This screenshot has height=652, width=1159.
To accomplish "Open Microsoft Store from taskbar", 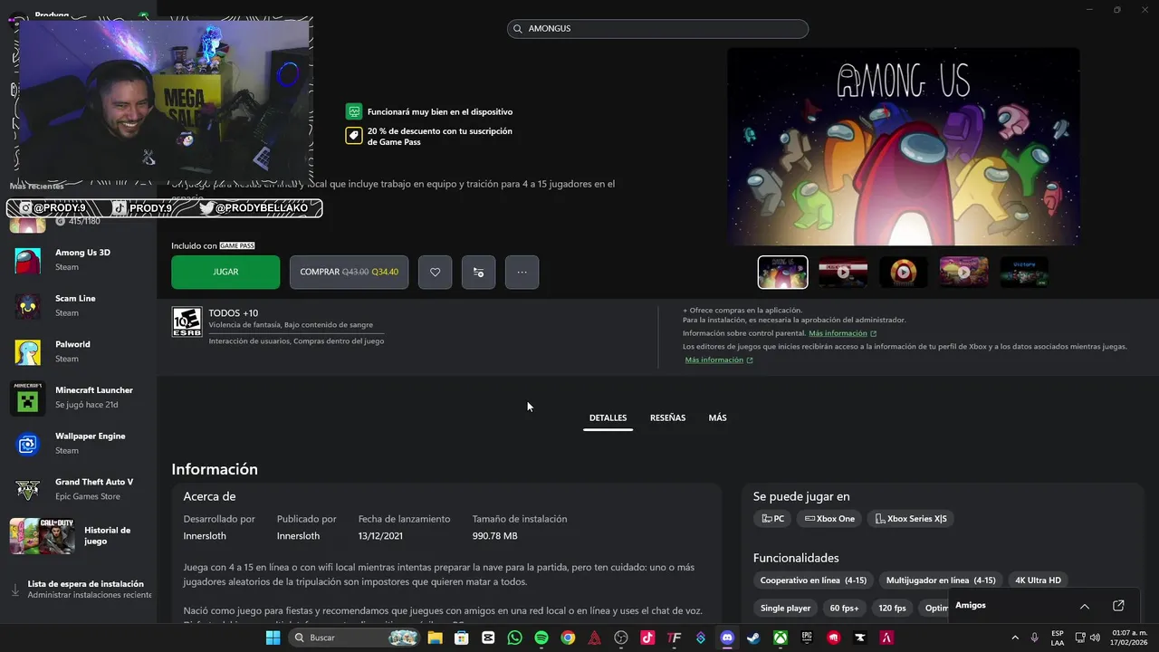I will pyautogui.click(x=462, y=638).
